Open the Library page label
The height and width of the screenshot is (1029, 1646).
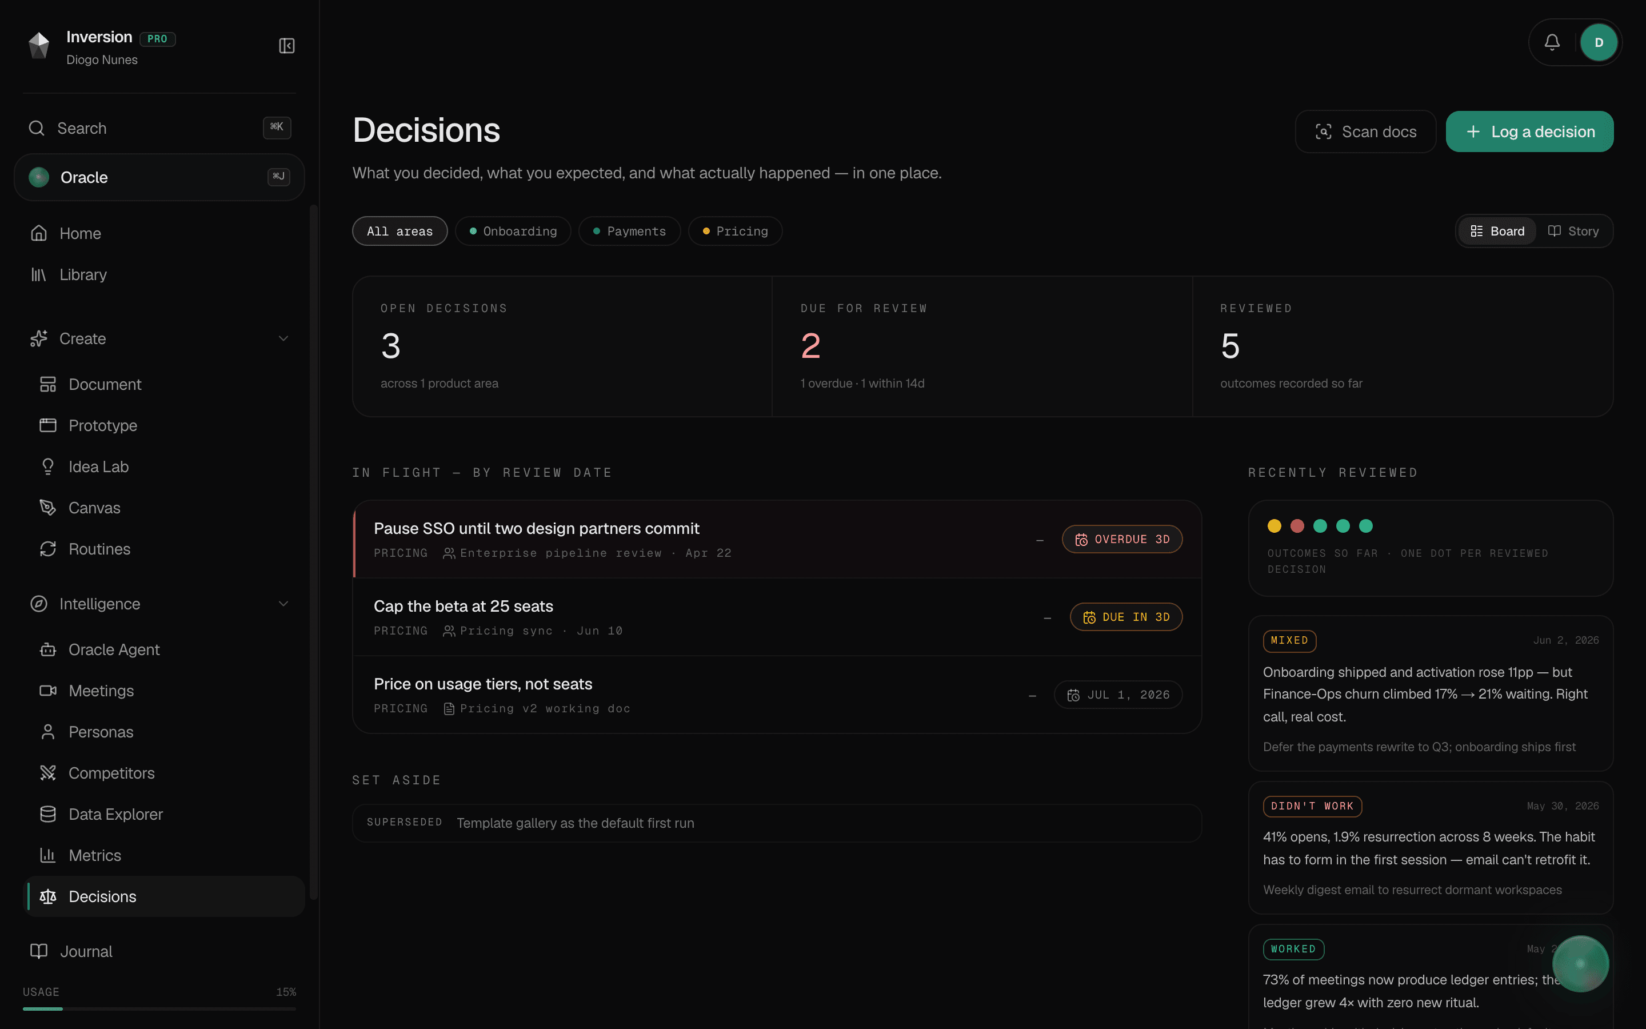click(x=83, y=274)
